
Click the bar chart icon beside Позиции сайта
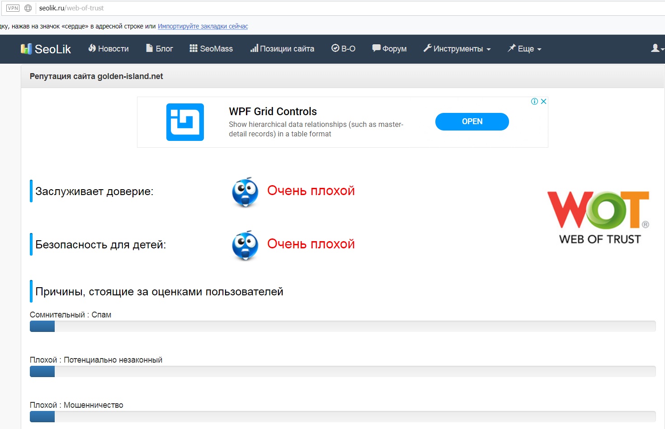pos(254,48)
